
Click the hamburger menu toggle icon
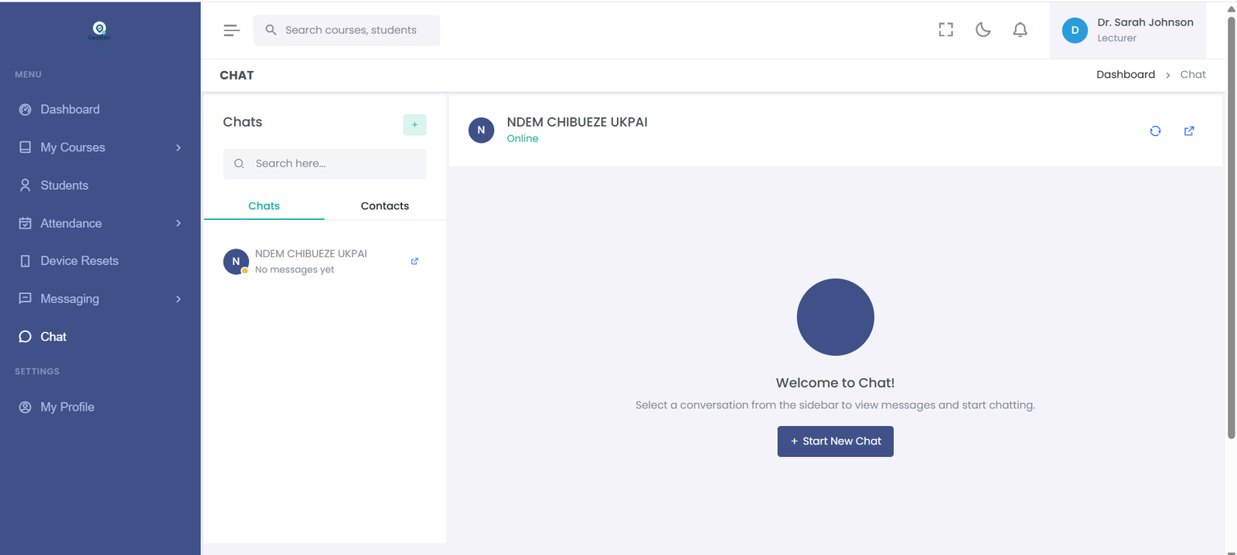pyautogui.click(x=231, y=30)
